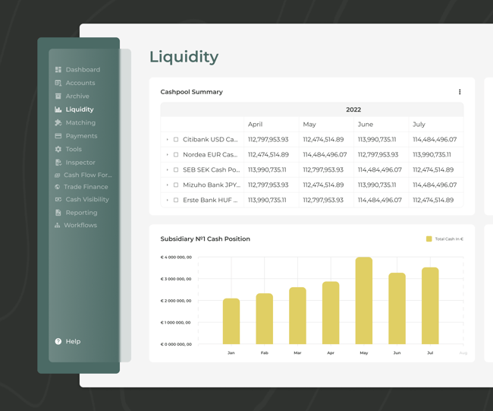Click the Jun bar in chart
This screenshot has height=411, width=493.
tap(397, 308)
